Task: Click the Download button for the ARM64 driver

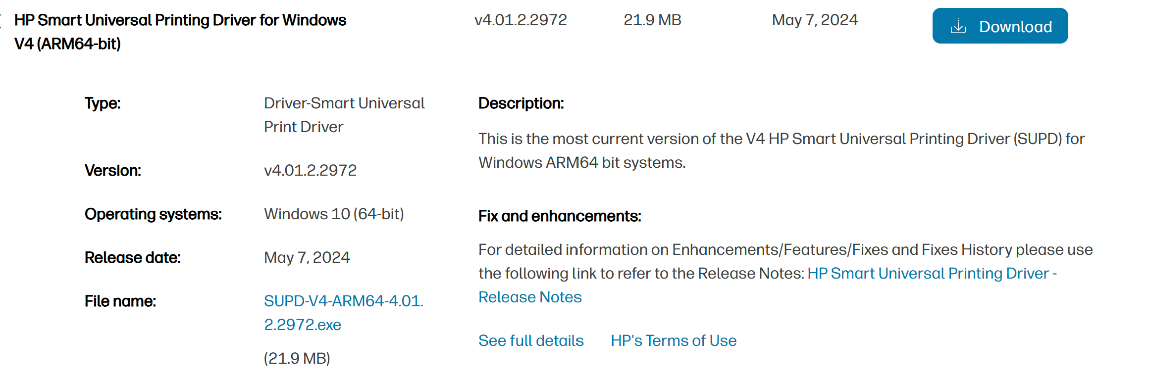Action: tap(999, 25)
